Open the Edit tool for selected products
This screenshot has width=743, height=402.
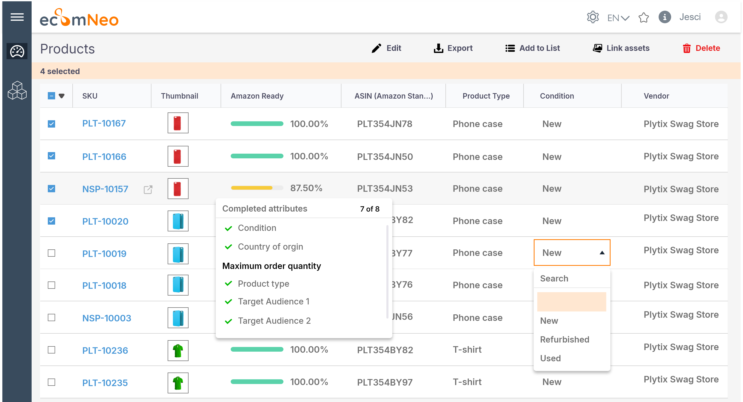pos(386,48)
